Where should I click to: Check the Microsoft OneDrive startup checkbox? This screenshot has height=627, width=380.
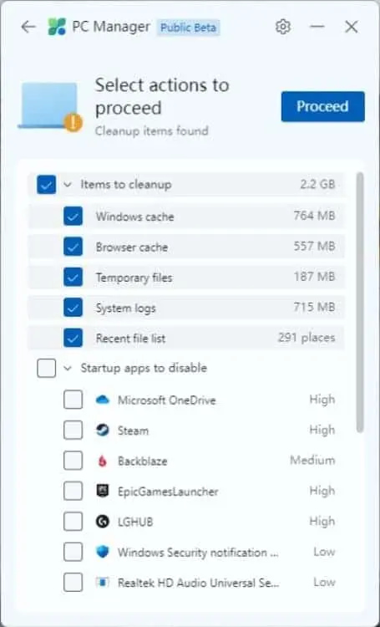(73, 400)
